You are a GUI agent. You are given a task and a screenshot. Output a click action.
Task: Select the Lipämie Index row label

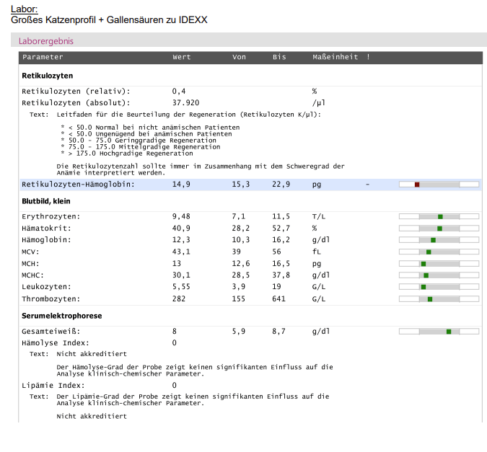pyautogui.click(x=53, y=386)
